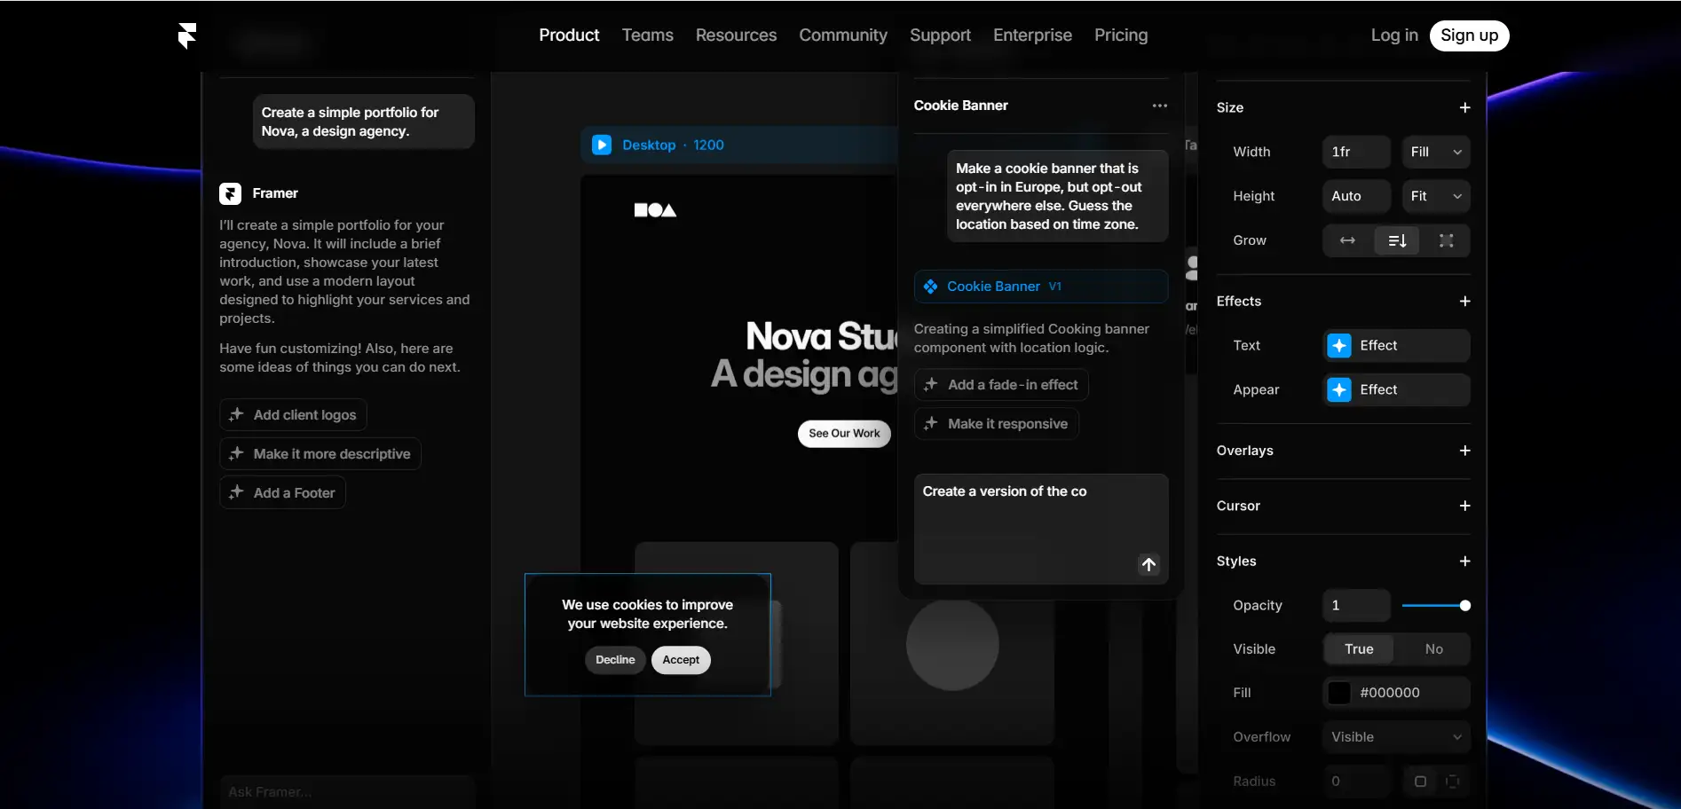1681x809 pixels.
Task: Click the Framer logo in the top navigation
Action: coord(186,35)
